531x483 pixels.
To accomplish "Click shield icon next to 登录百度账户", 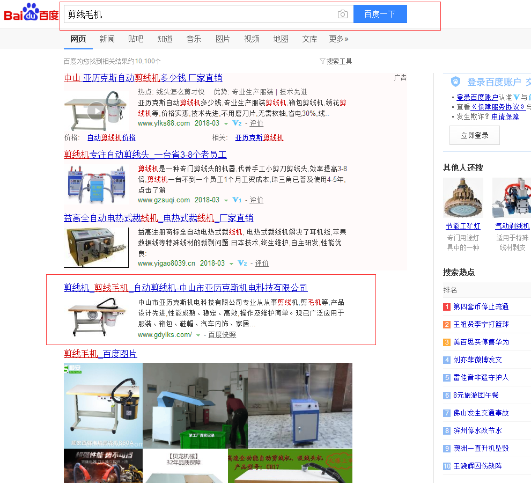I will pos(455,82).
